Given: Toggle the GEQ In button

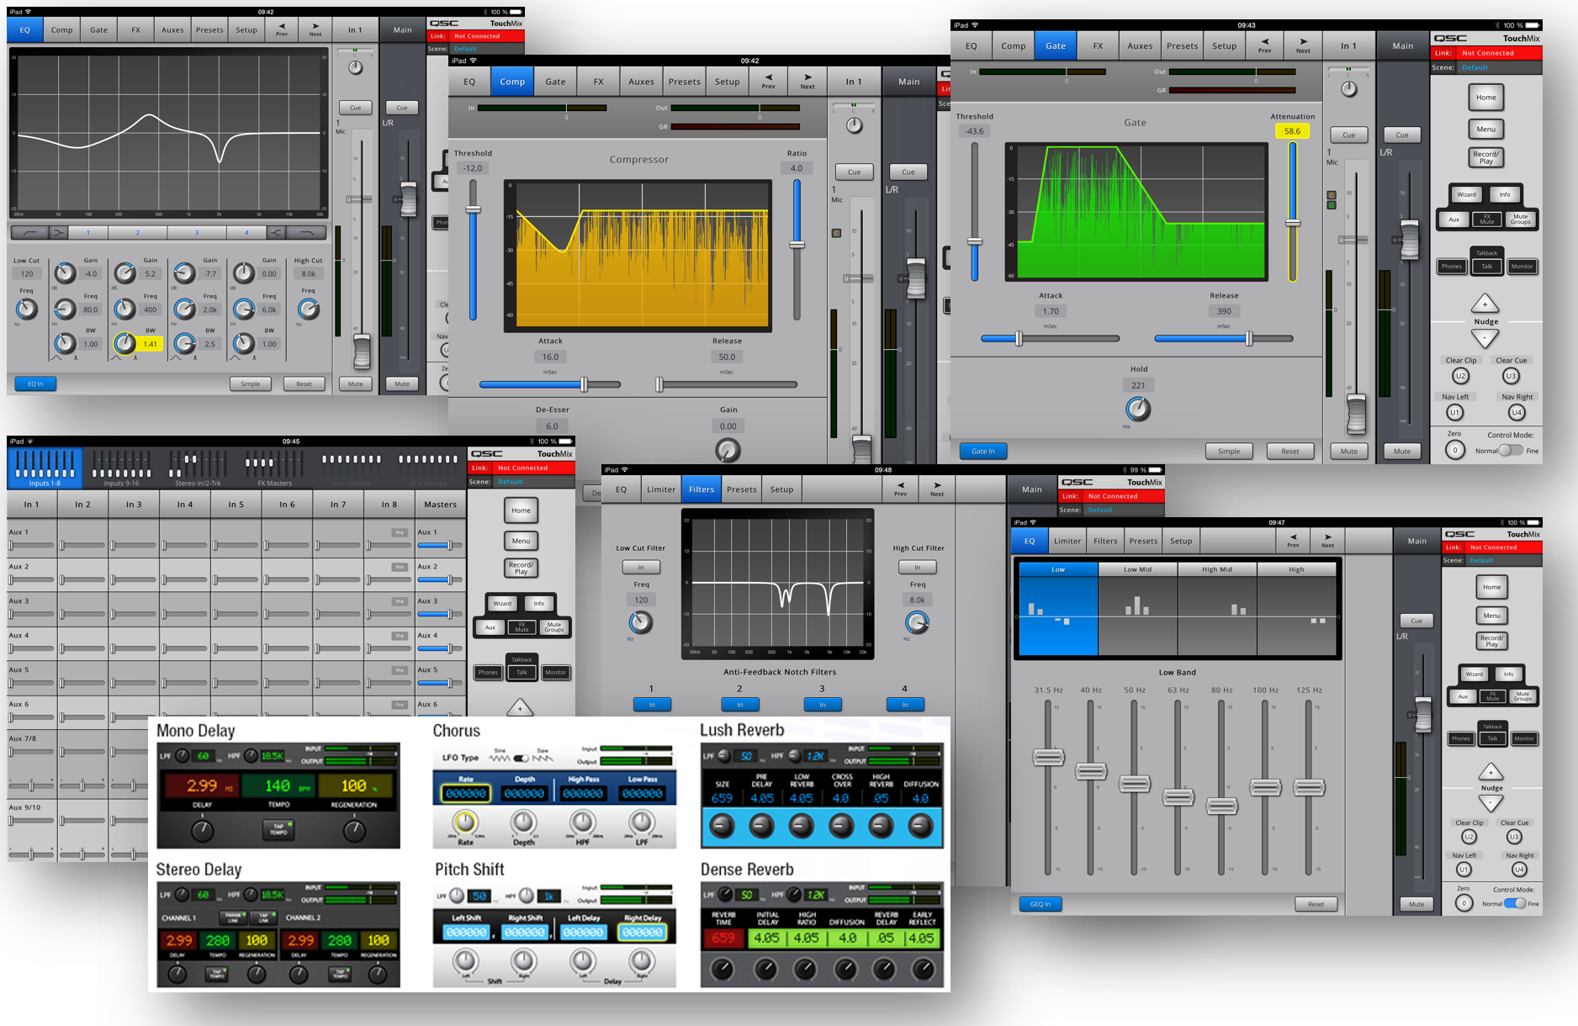Looking at the screenshot, I should pyautogui.click(x=1041, y=904).
